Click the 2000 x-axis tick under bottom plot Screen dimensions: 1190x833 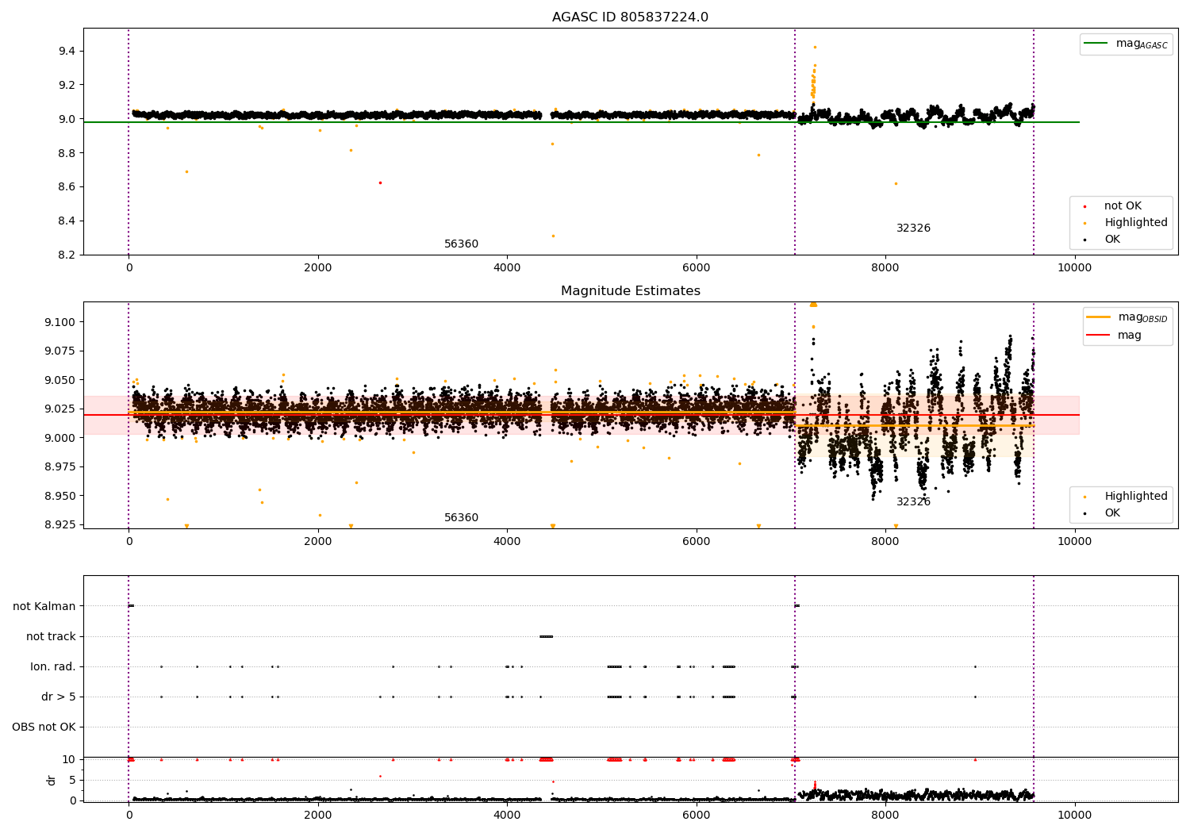318,815
